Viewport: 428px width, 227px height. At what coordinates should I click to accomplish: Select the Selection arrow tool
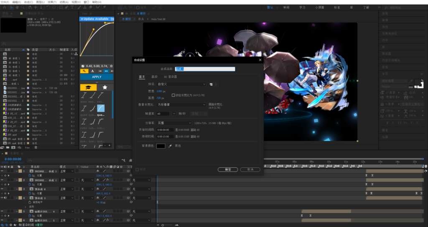tap(12, 8)
